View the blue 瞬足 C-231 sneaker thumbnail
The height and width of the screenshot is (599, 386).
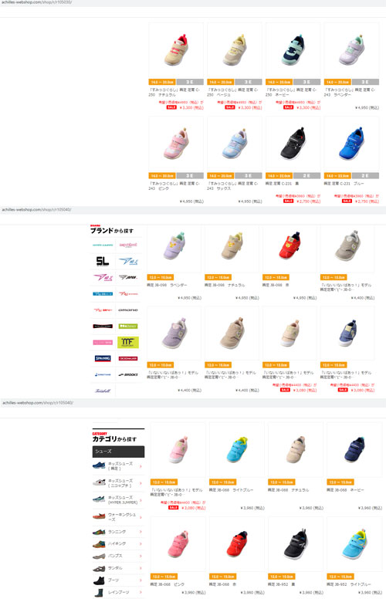click(x=351, y=144)
